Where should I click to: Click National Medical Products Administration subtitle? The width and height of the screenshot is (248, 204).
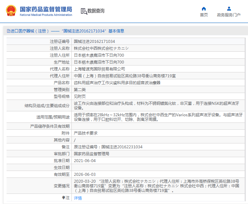pos(46,15)
